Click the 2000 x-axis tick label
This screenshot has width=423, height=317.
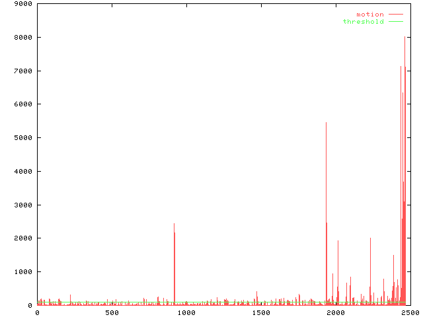point(335,312)
